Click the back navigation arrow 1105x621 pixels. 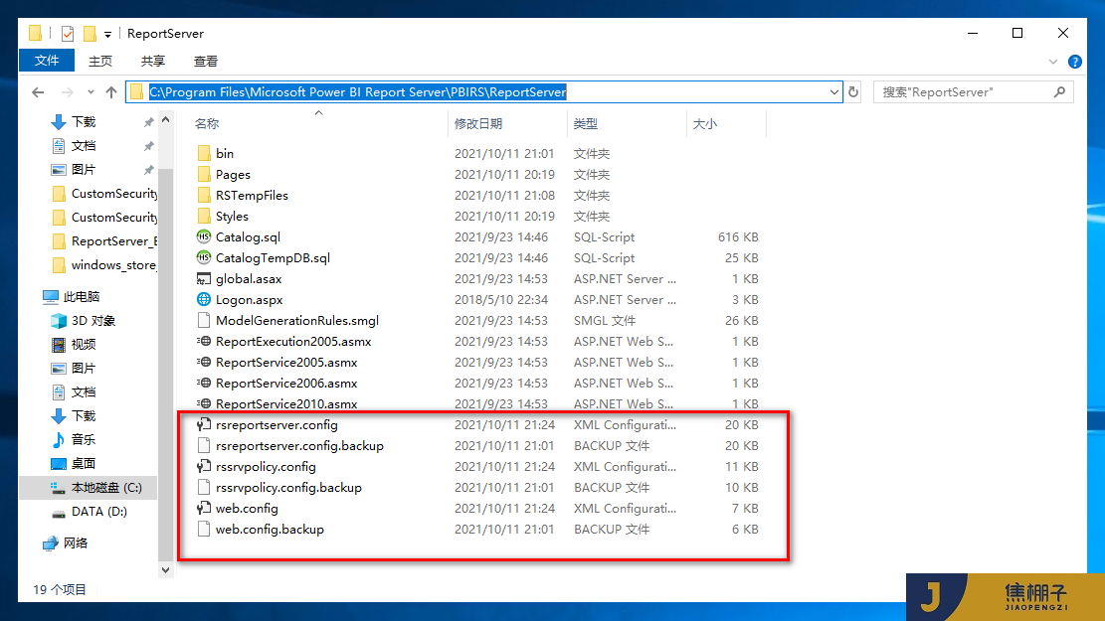[39, 91]
